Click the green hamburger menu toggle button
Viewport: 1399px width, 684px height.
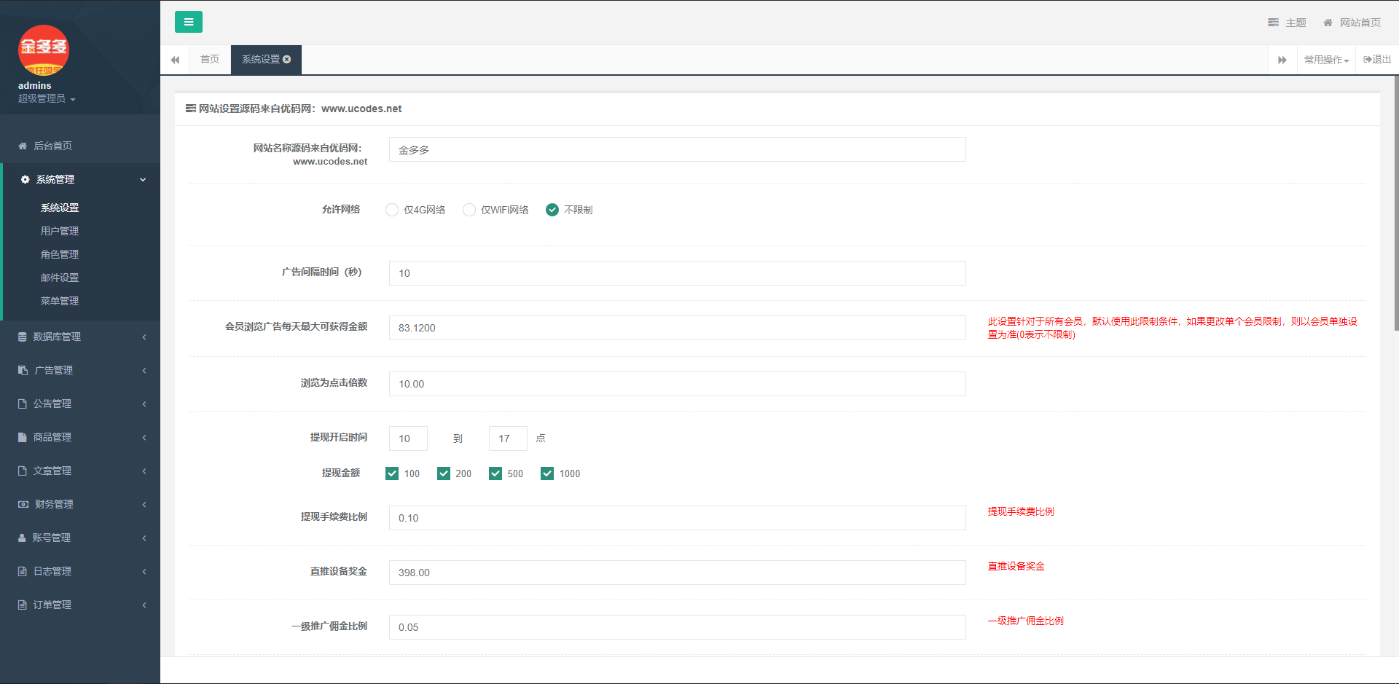[x=188, y=22]
